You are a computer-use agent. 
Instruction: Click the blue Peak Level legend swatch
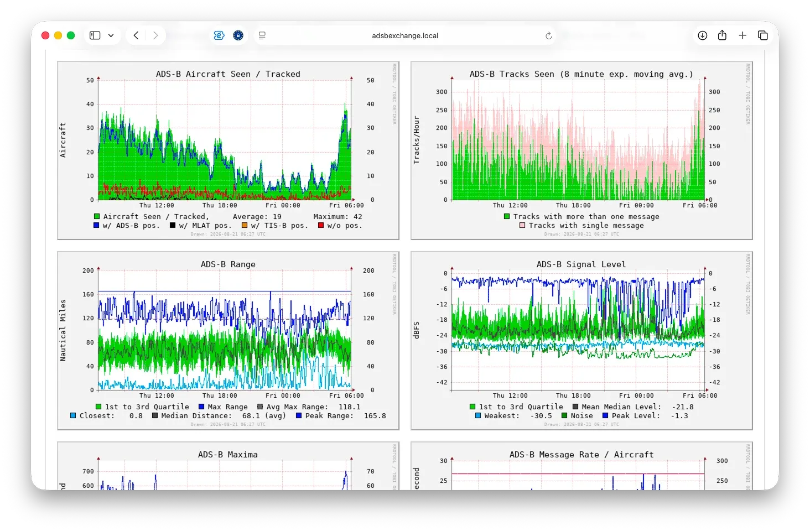pyautogui.click(x=605, y=416)
